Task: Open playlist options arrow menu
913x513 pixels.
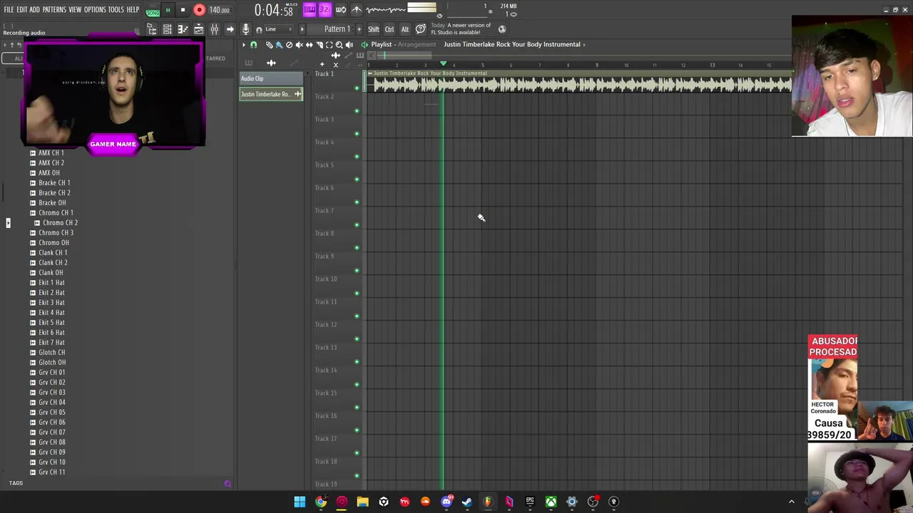Action: pyautogui.click(x=244, y=45)
